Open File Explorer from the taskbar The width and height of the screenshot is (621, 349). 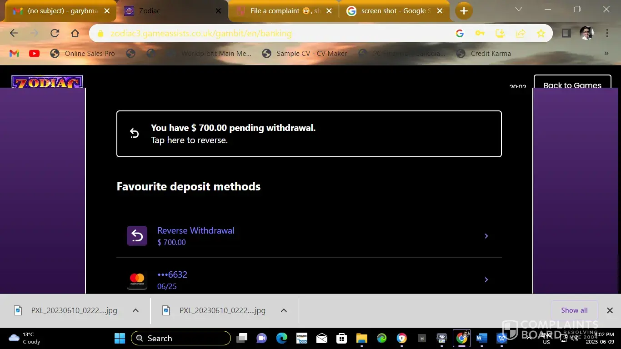click(361, 338)
